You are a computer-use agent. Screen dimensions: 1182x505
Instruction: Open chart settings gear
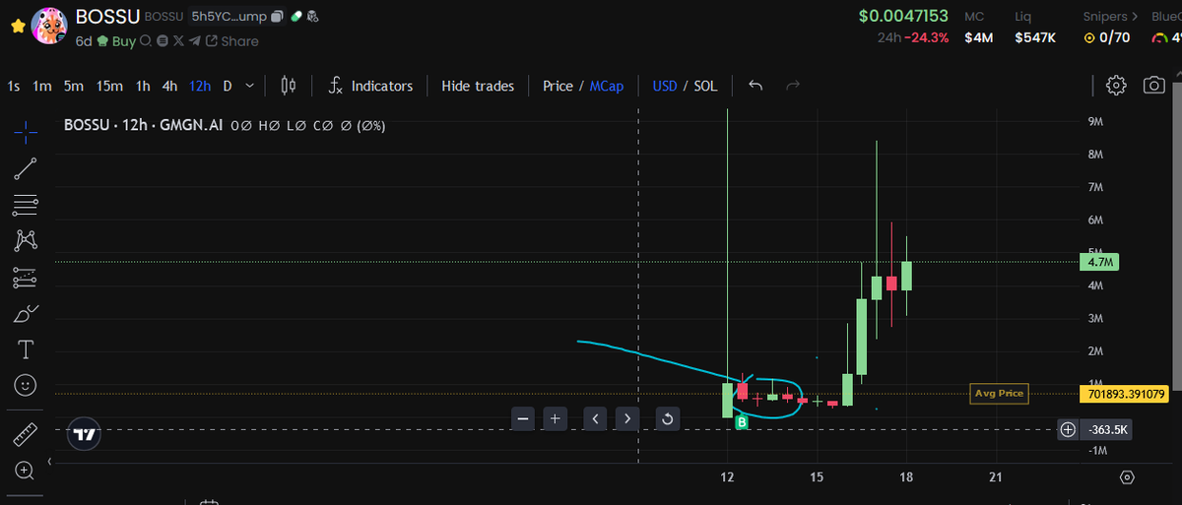point(1116,86)
